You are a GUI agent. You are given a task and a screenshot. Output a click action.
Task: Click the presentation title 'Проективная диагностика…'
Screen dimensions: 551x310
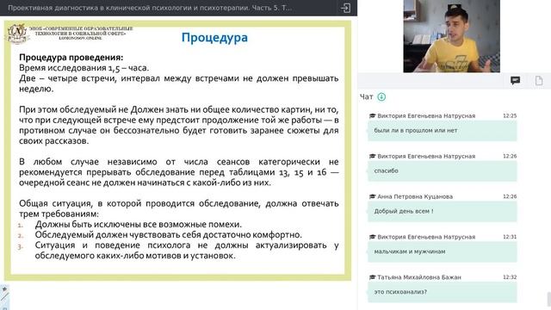coord(150,8)
